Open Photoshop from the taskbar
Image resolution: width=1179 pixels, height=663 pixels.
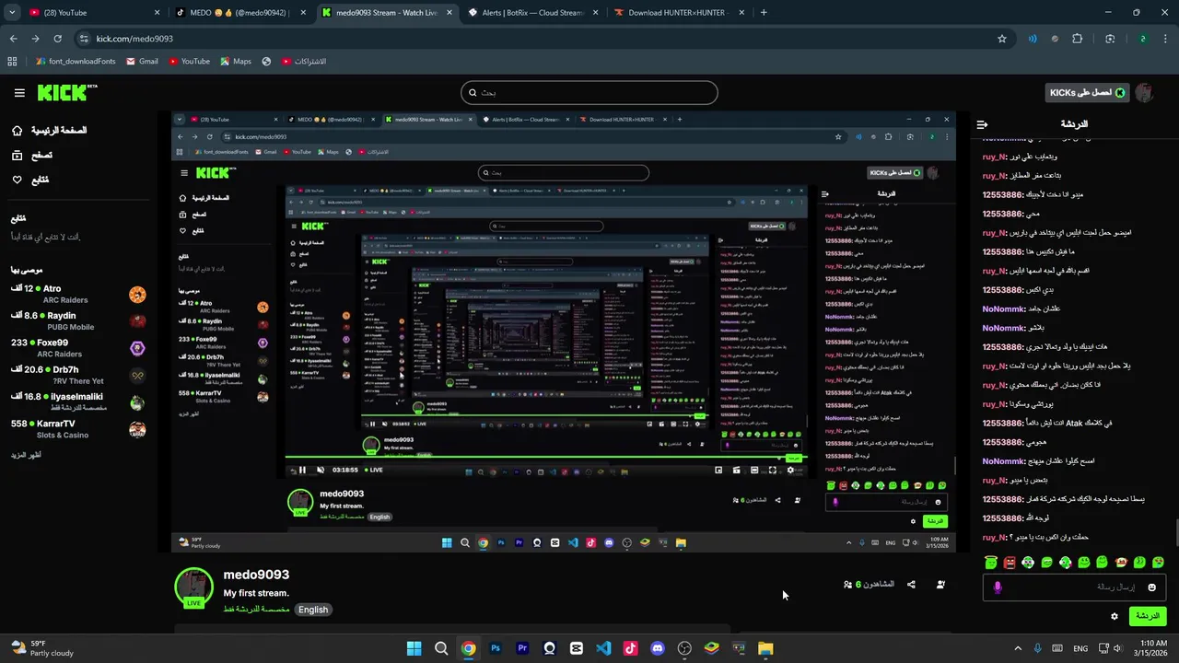pyautogui.click(x=496, y=648)
